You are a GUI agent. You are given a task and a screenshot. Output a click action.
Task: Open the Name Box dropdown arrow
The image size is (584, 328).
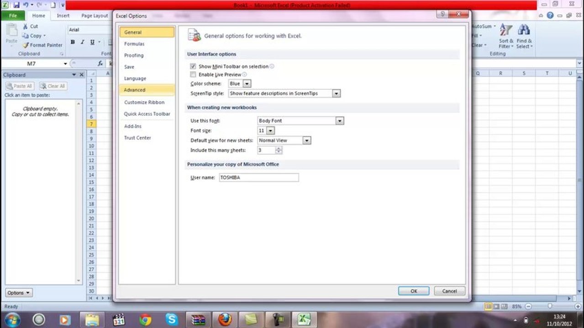66,64
